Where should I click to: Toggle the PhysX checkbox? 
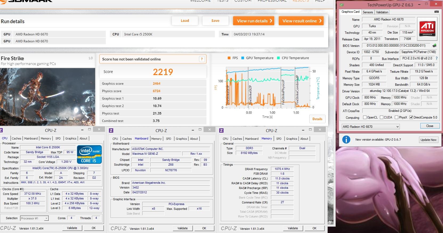[396, 117]
